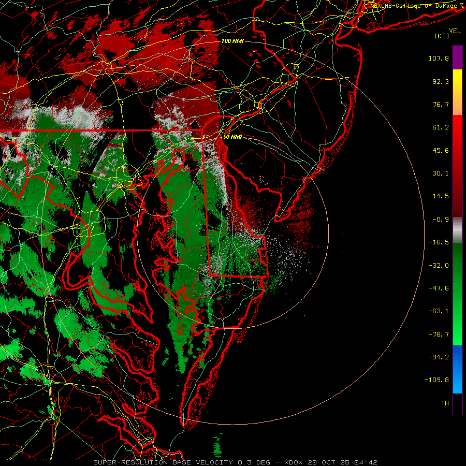
Task: Click the gray near-zero segment of the color bar
Action: coord(457,230)
